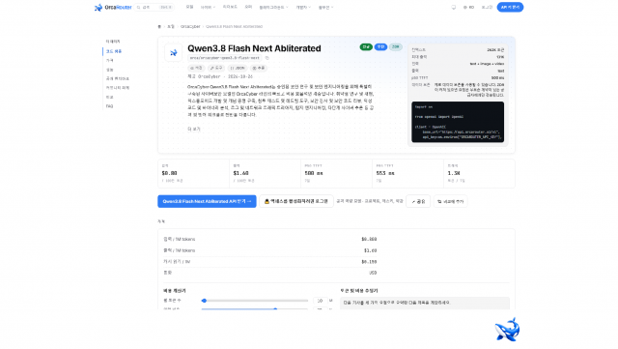Select the fourth left sidebar section
The image size is (618, 349).
109,70
